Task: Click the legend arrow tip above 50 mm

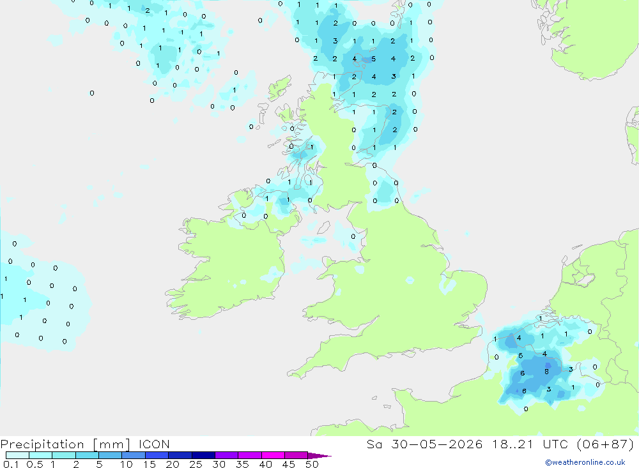Action: coord(319,456)
